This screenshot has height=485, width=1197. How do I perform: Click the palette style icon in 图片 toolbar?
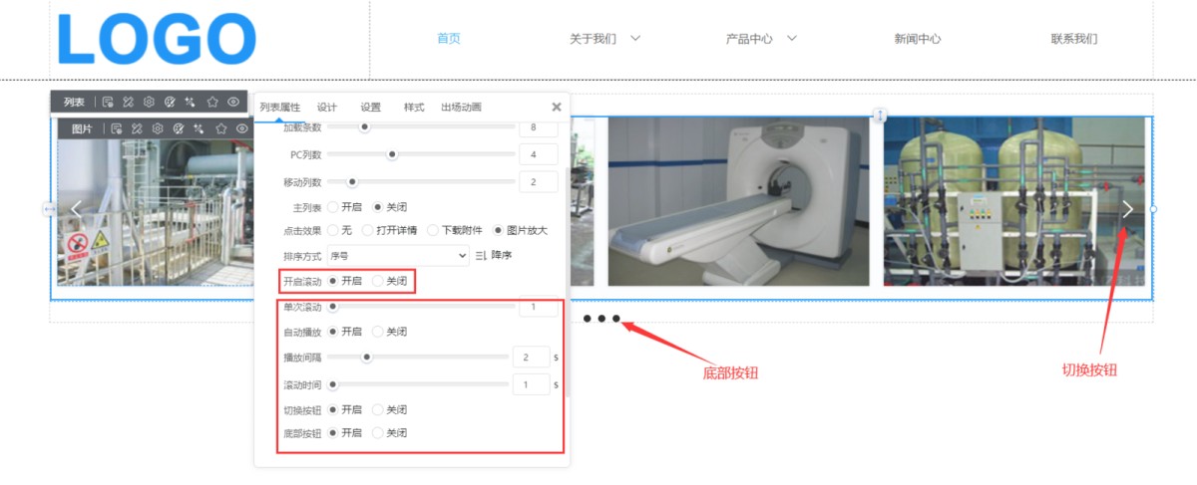pos(179,128)
